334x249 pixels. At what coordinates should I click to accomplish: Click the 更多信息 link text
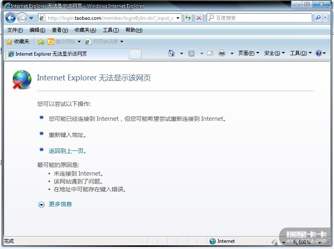coord(60,204)
